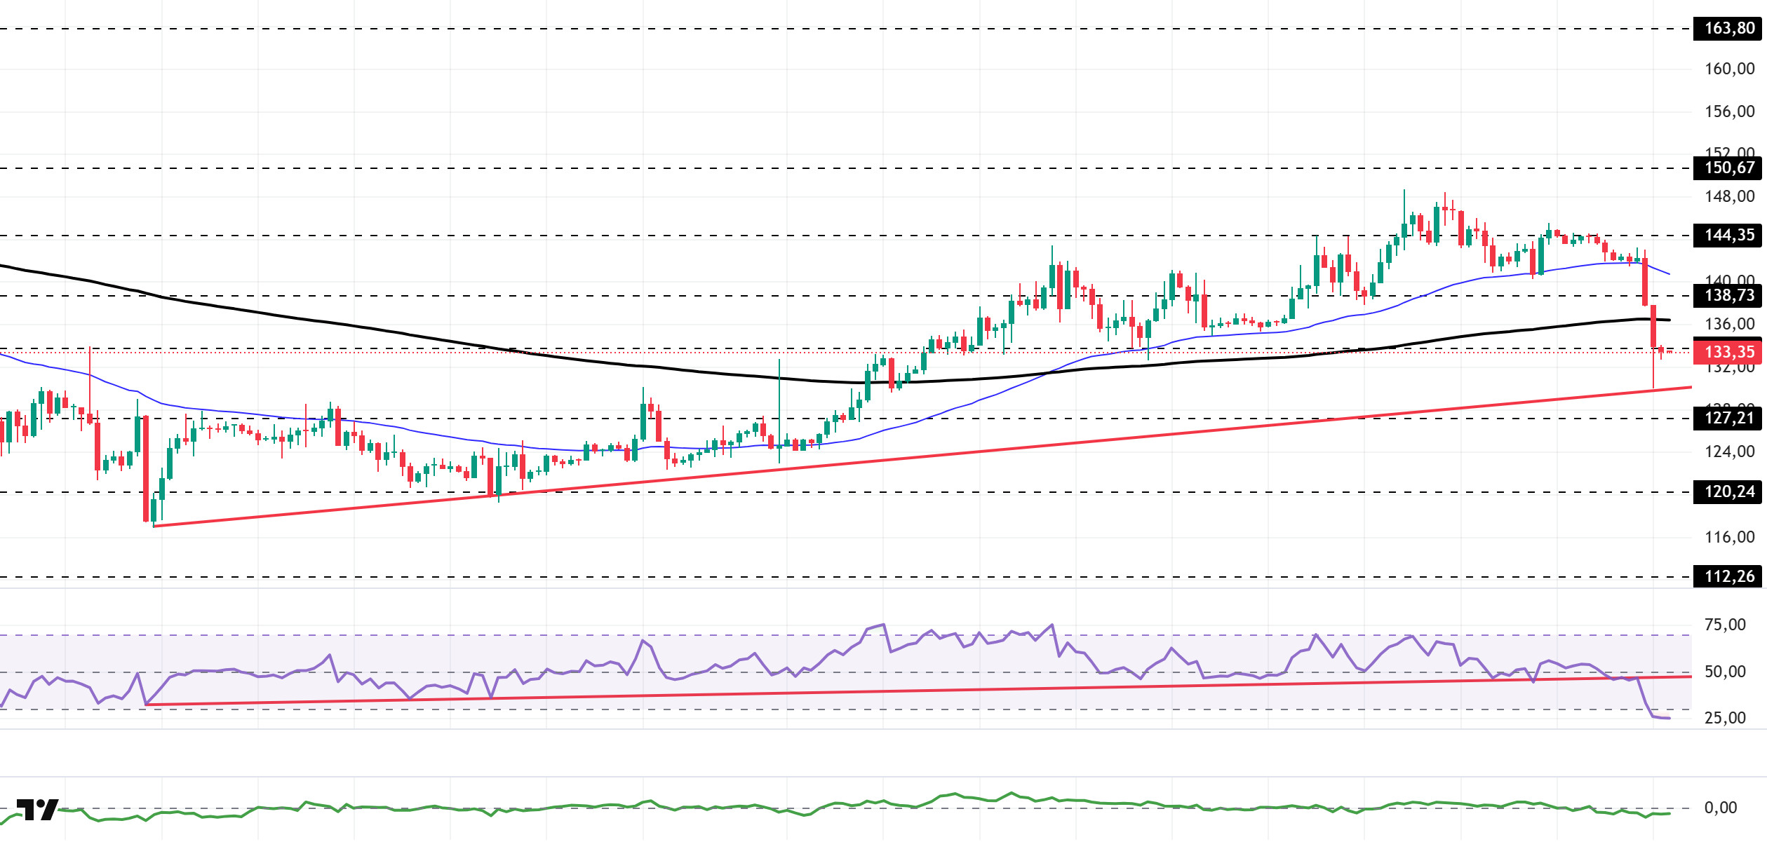The width and height of the screenshot is (1767, 849).
Task: Click the TradingView logo icon
Action: (x=37, y=810)
